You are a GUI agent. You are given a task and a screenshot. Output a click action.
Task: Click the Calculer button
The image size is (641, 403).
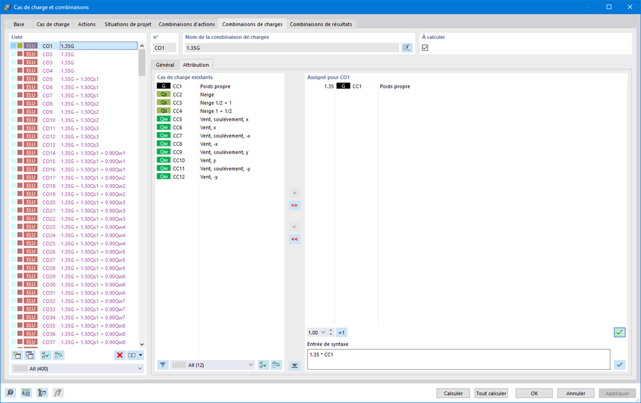point(453,393)
